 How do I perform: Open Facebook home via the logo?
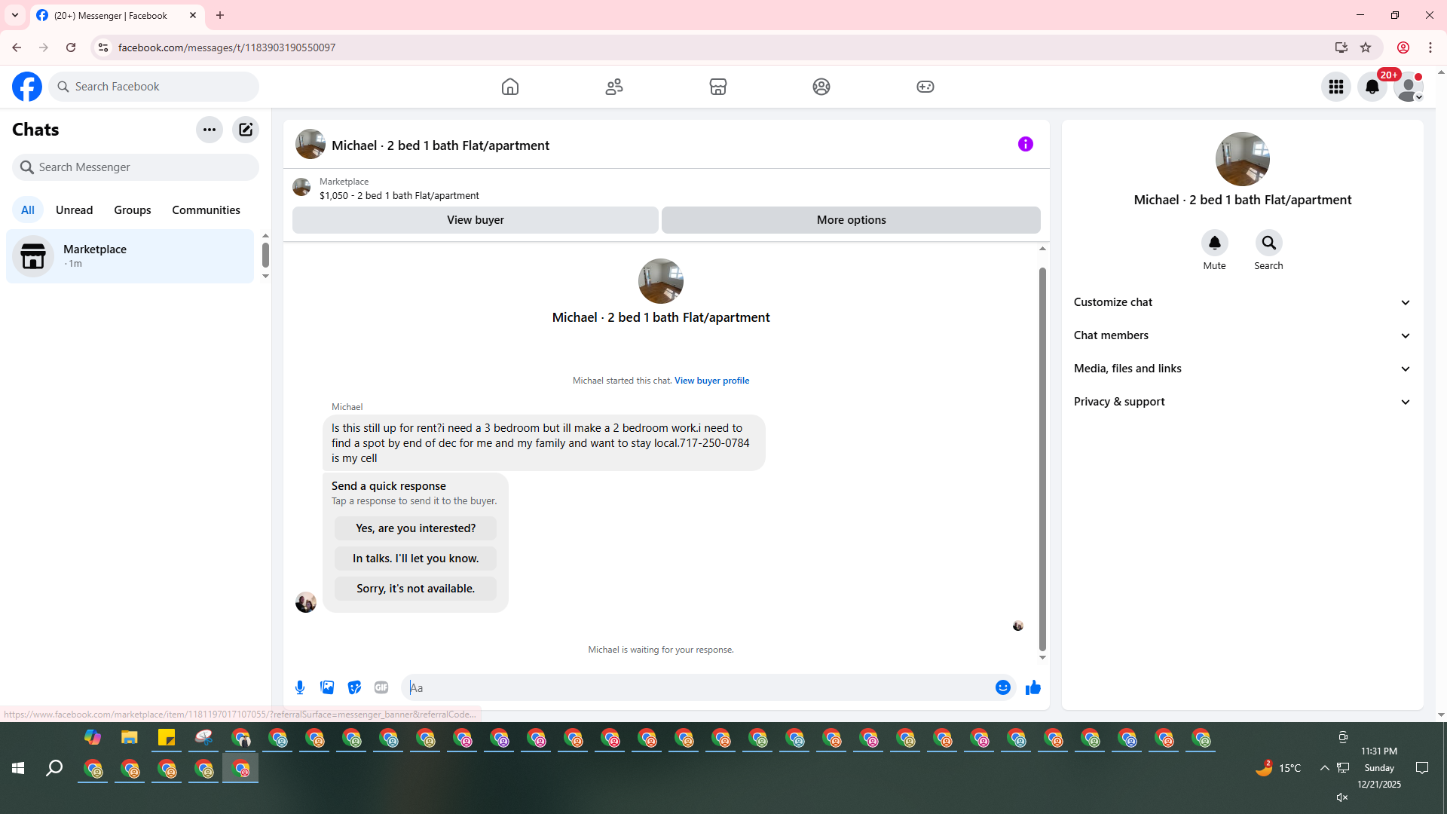point(27,87)
